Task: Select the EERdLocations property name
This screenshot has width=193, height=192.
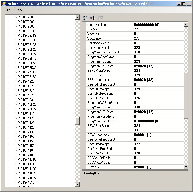Action: coord(98,80)
